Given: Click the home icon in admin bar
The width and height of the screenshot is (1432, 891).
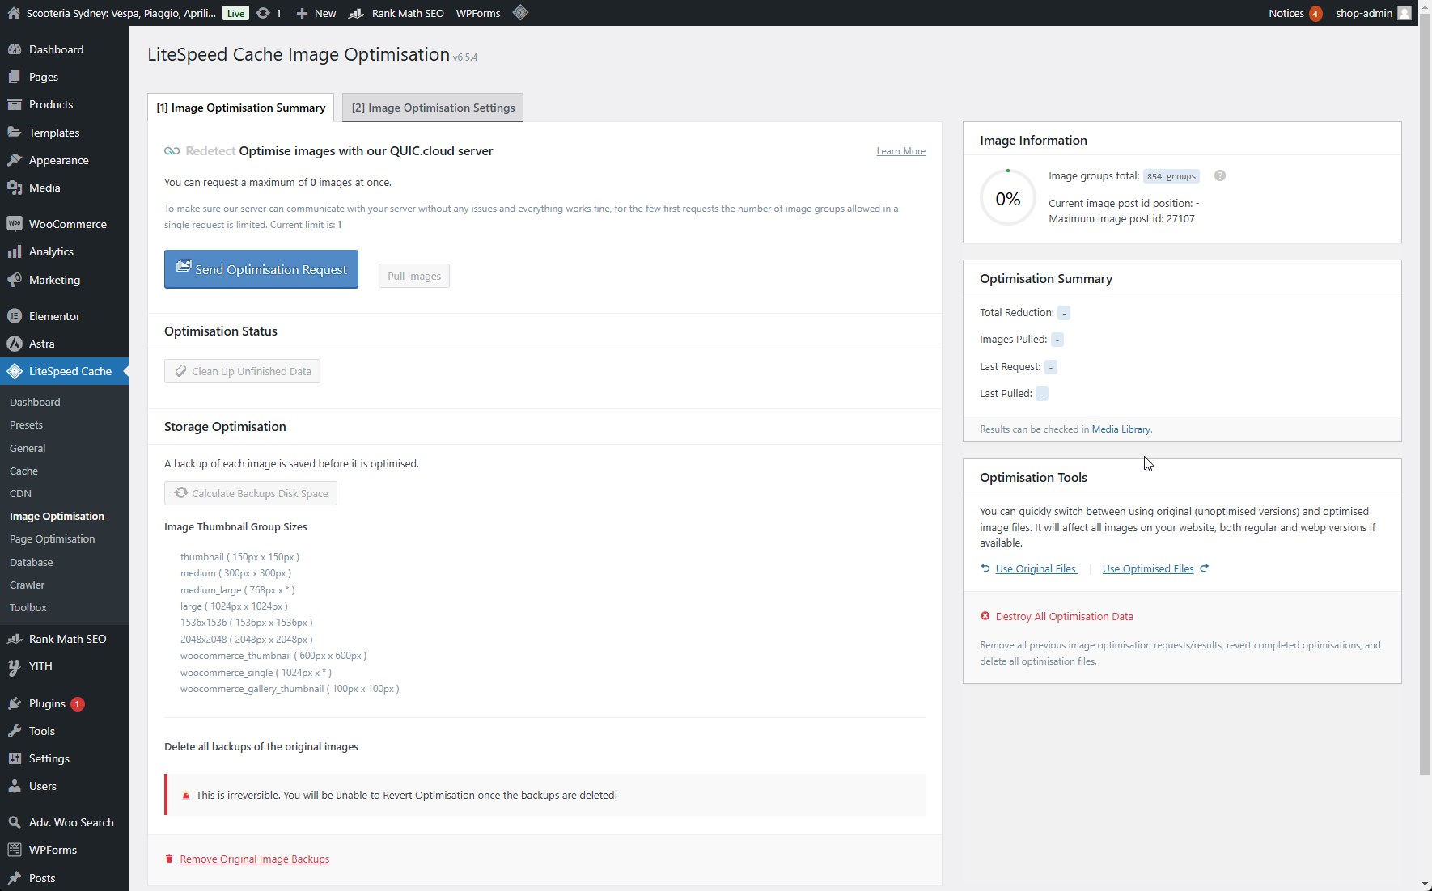Looking at the screenshot, I should 13,13.
